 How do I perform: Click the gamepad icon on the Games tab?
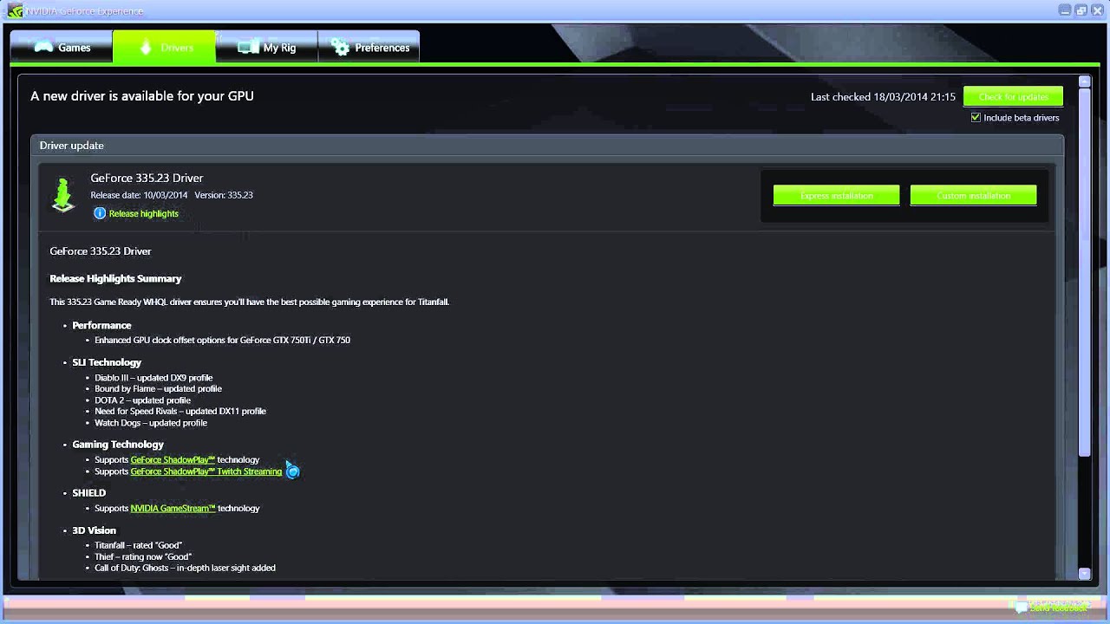click(43, 48)
